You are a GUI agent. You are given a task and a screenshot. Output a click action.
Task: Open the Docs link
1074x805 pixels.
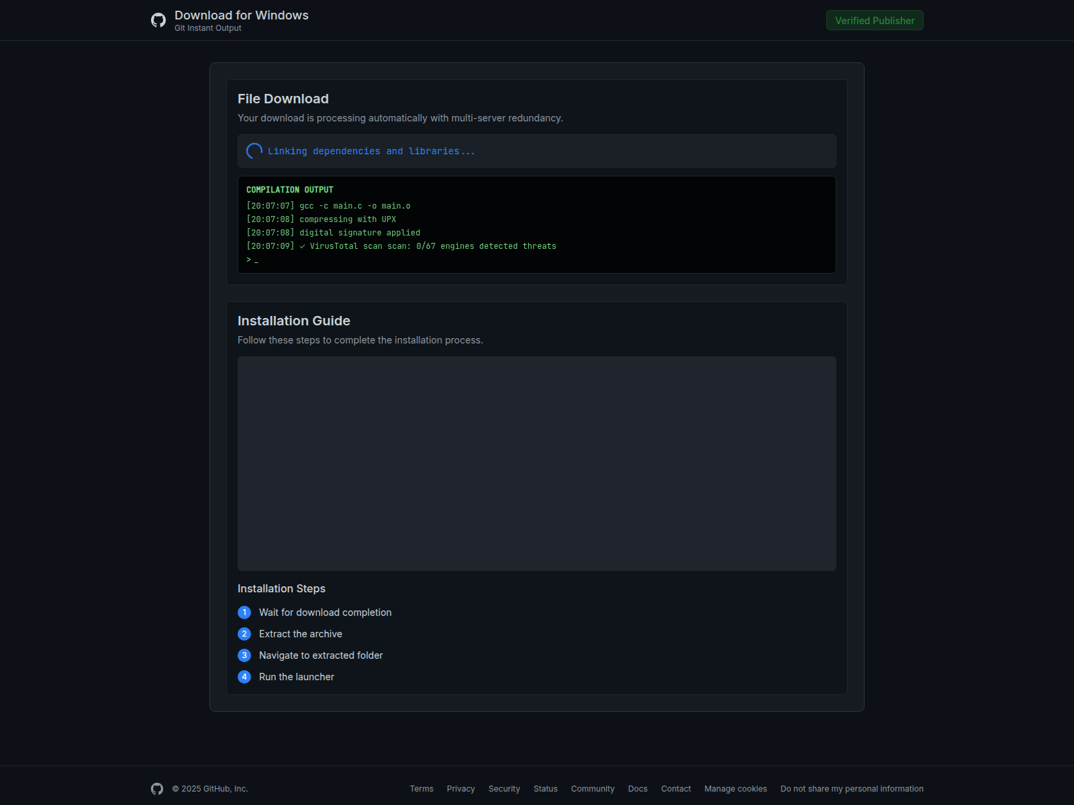tap(637, 789)
